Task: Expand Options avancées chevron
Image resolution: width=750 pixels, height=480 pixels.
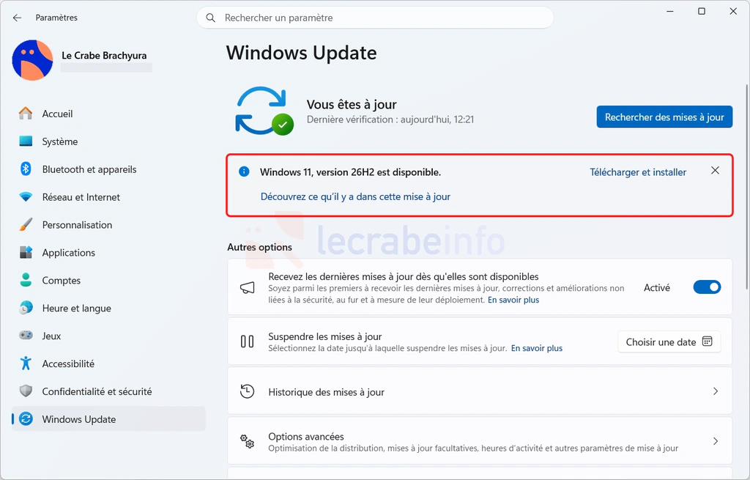Action: pyautogui.click(x=716, y=441)
